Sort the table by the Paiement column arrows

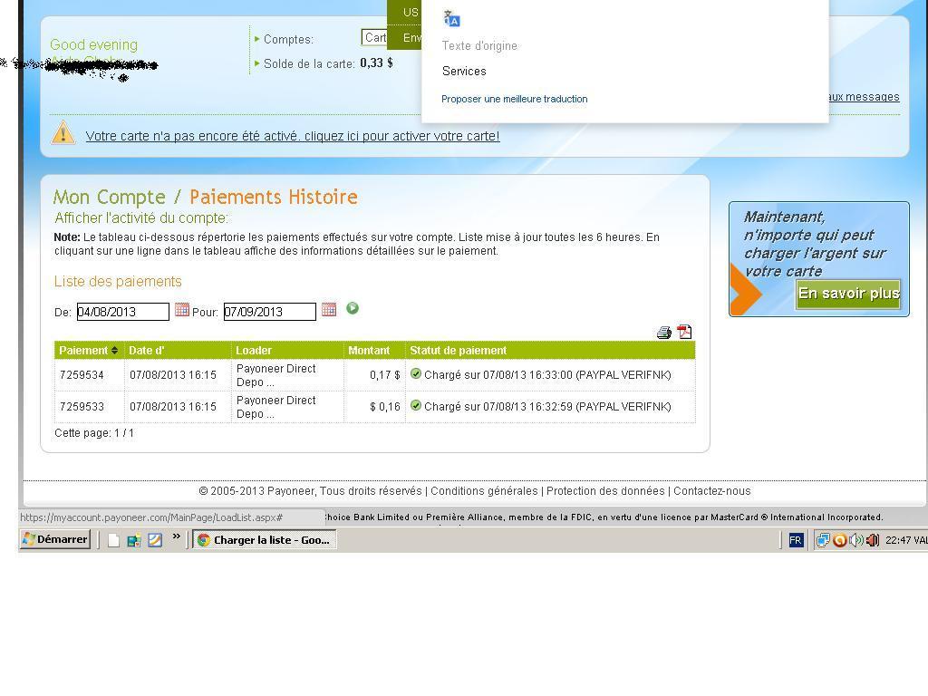[115, 351]
